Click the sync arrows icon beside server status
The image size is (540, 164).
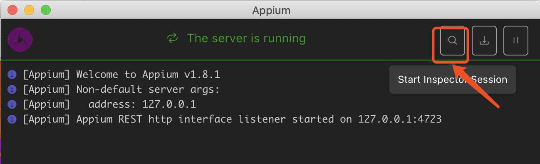[172, 39]
